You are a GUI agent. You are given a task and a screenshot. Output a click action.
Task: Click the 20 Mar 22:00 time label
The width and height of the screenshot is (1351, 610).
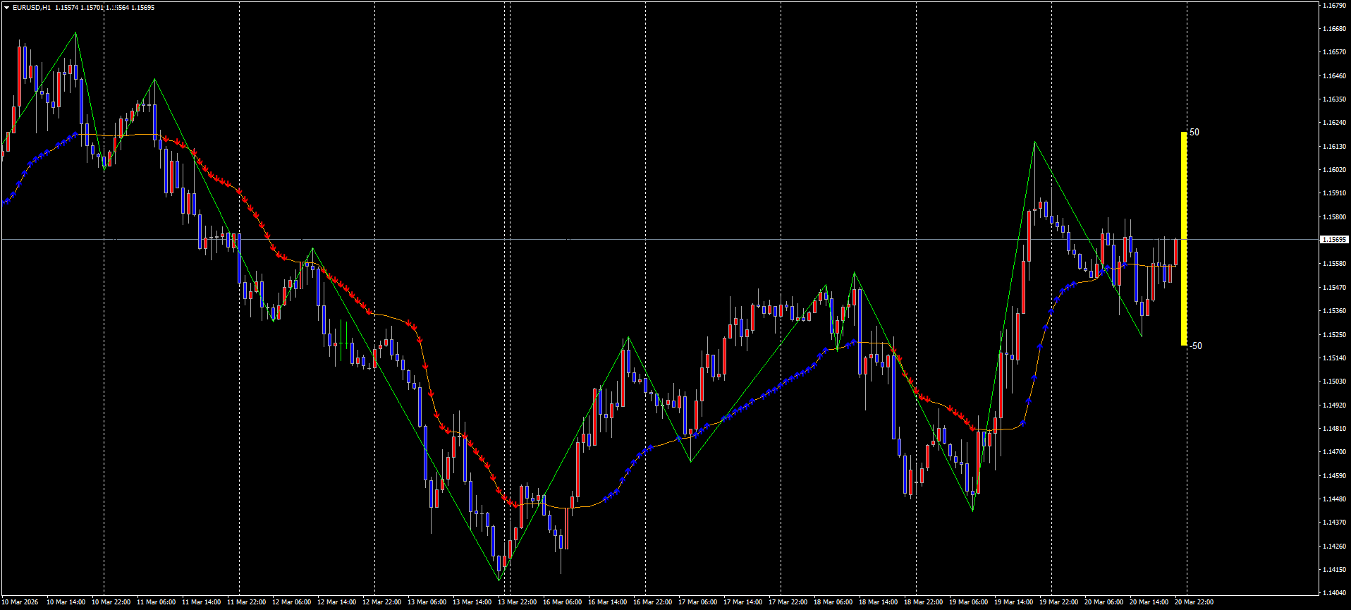(1194, 602)
